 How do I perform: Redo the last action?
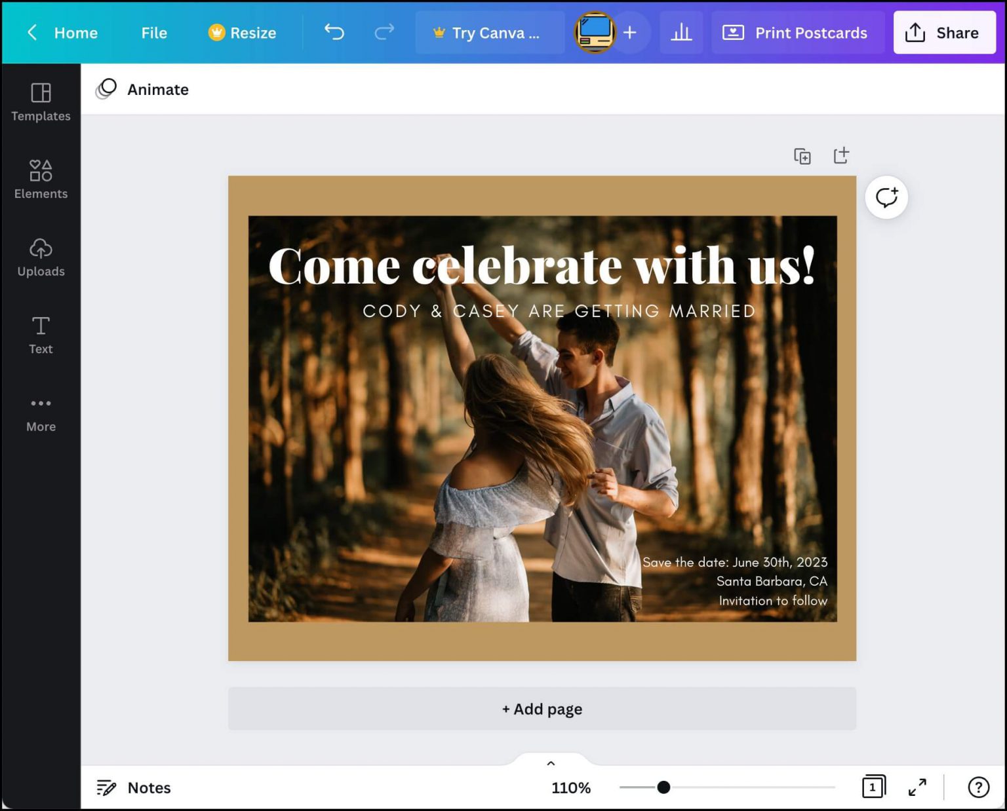(x=384, y=32)
